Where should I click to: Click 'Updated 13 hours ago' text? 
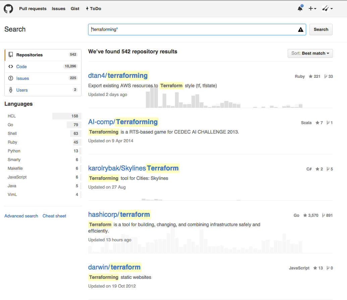[110, 240]
